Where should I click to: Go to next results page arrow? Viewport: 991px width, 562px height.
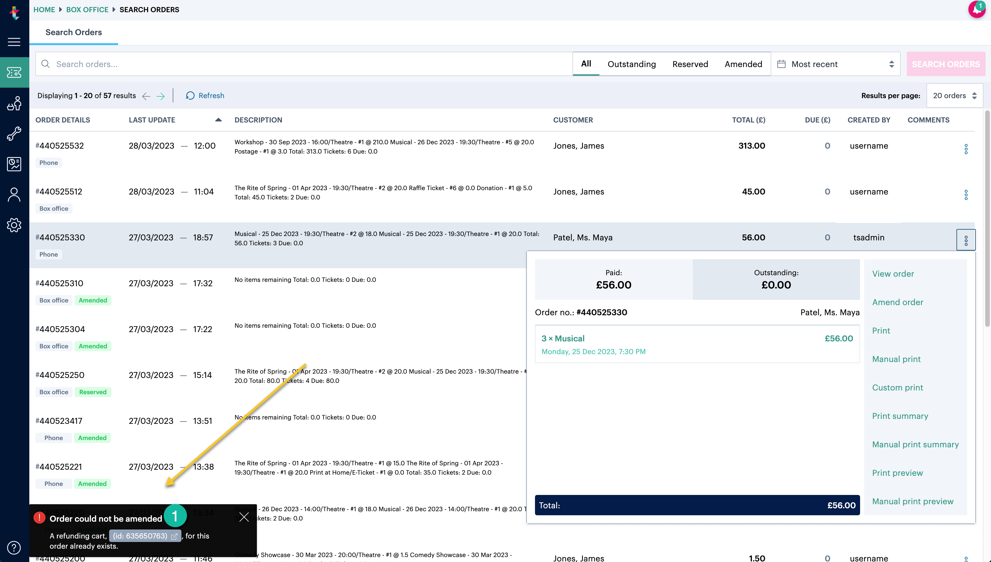(161, 96)
